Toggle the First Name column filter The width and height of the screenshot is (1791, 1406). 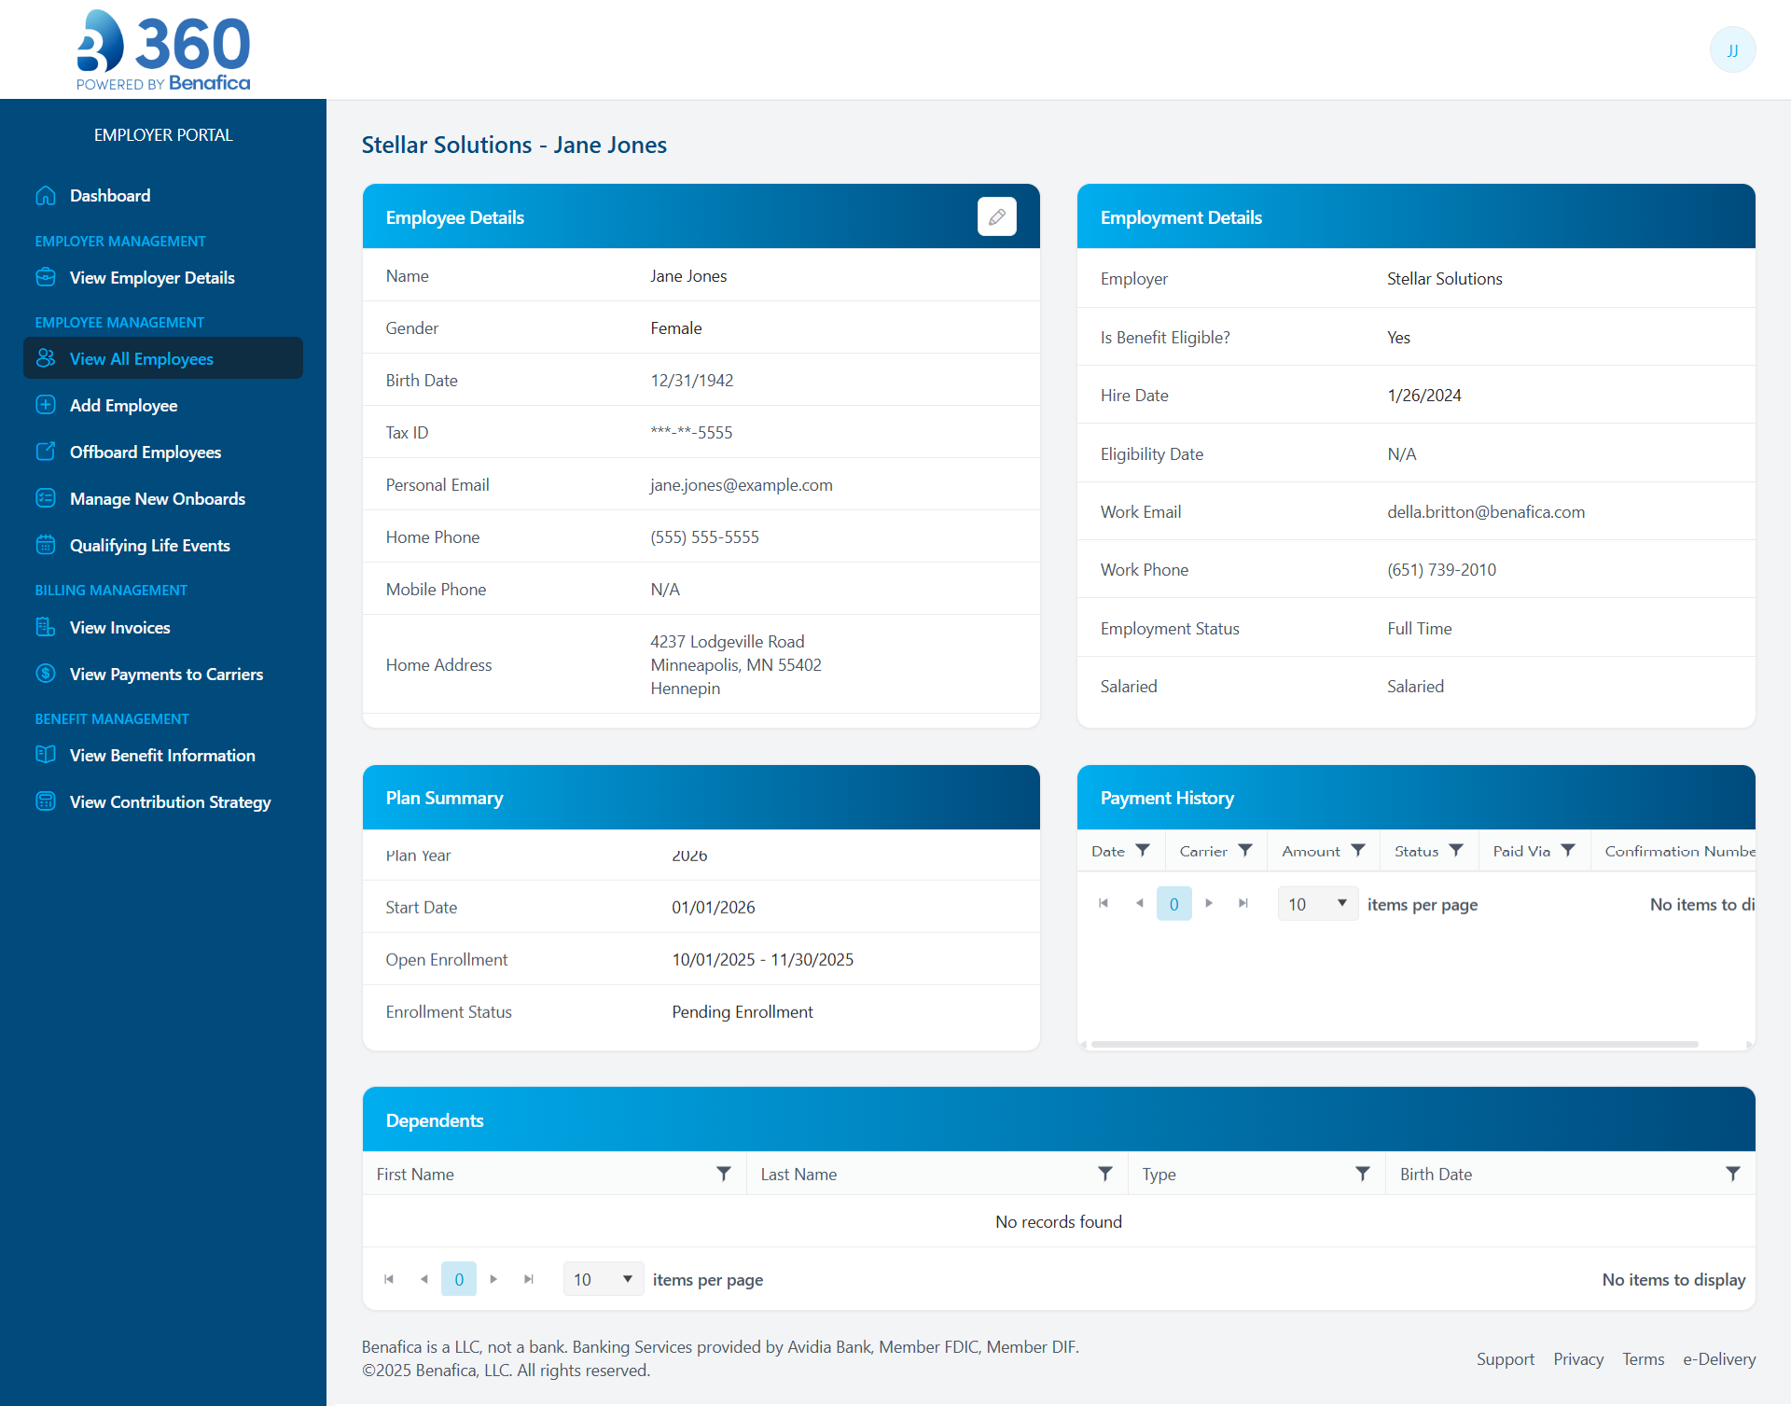coord(724,1173)
